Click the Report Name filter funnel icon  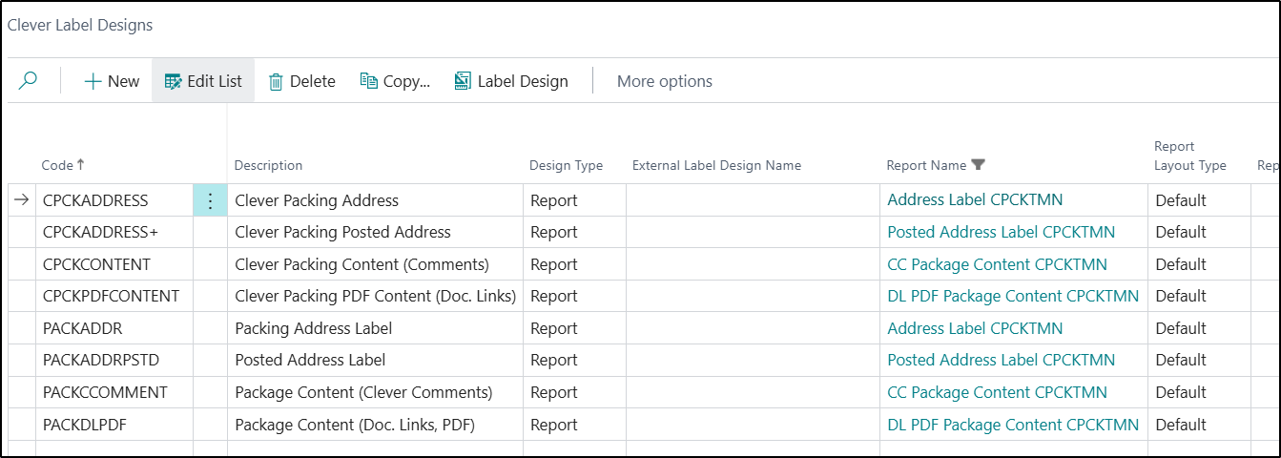tap(978, 165)
